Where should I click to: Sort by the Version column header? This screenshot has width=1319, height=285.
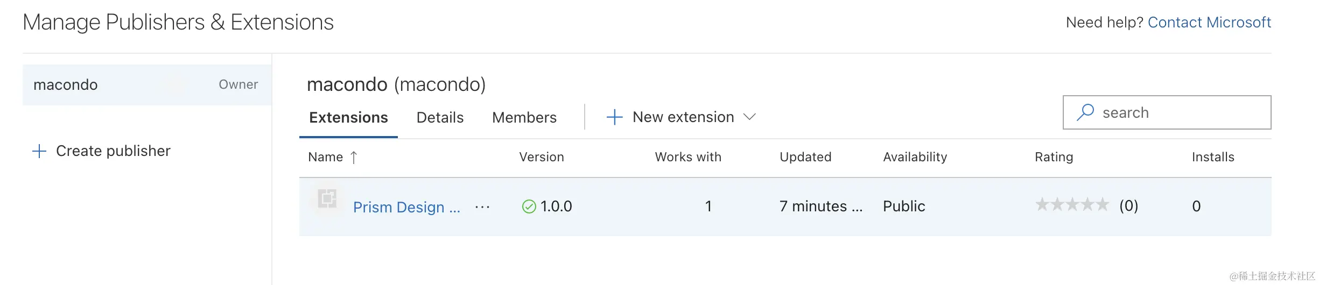[x=542, y=157]
